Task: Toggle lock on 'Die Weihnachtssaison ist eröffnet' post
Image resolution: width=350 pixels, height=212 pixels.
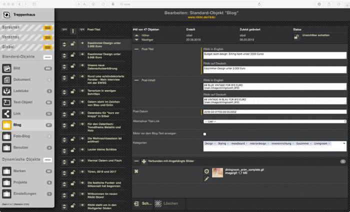Action: [x=73, y=139]
